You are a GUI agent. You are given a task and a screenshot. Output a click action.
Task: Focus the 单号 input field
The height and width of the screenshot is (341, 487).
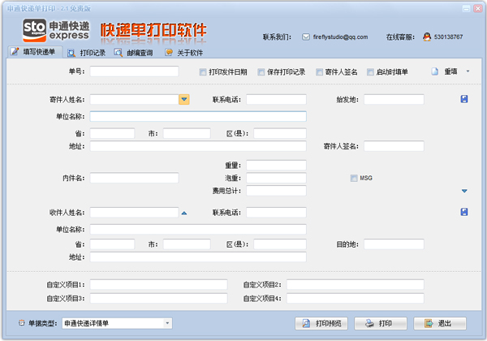pos(134,71)
